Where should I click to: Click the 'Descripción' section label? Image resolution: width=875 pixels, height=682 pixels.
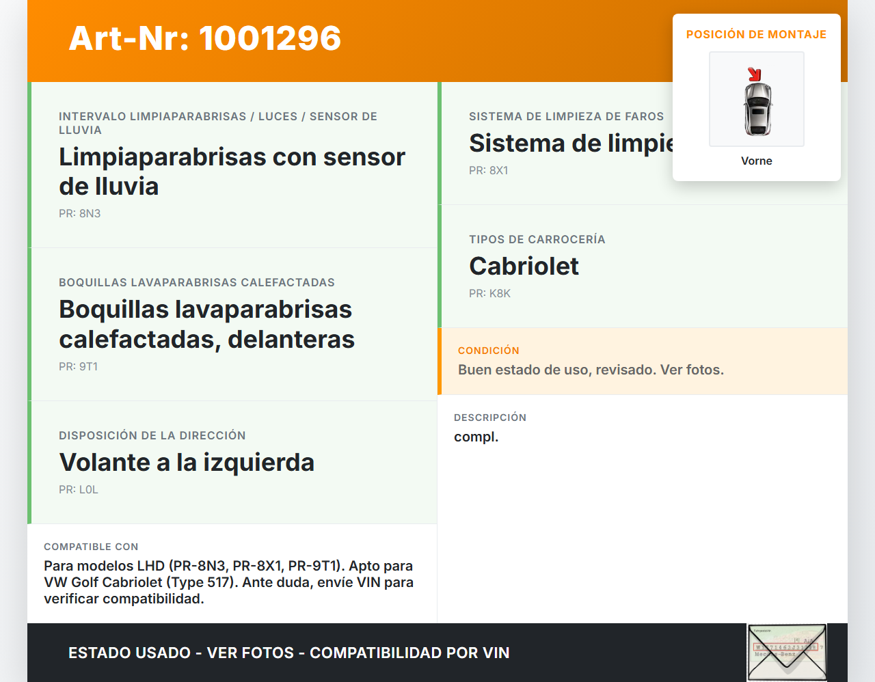pos(489,418)
